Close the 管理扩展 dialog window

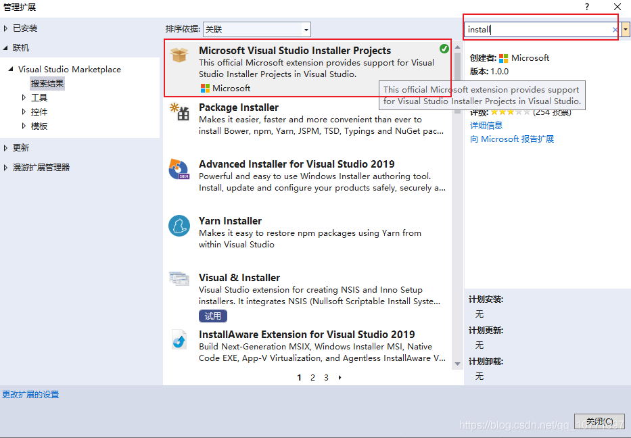[617, 7]
